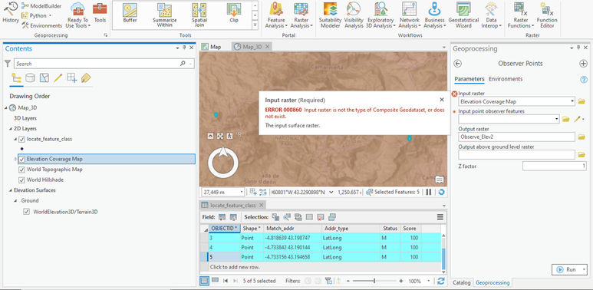Uncheck the World Hillshade layer
The height and width of the screenshot is (290, 593).
(x=22, y=180)
